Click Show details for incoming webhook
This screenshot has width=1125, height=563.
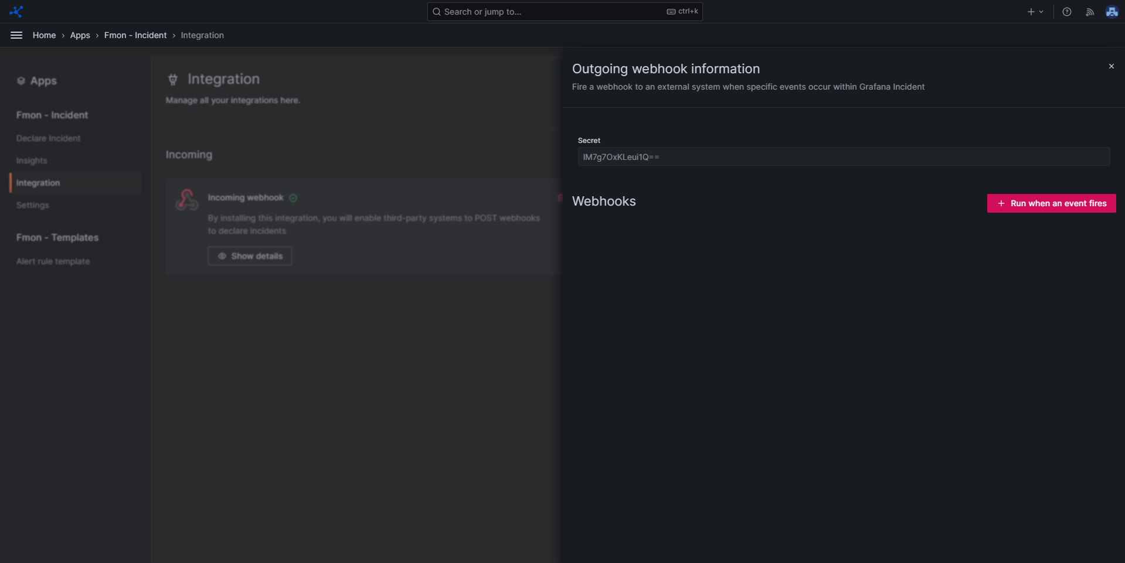click(x=250, y=256)
